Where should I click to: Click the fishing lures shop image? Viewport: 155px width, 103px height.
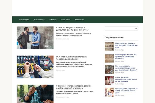(x=35, y=67)
